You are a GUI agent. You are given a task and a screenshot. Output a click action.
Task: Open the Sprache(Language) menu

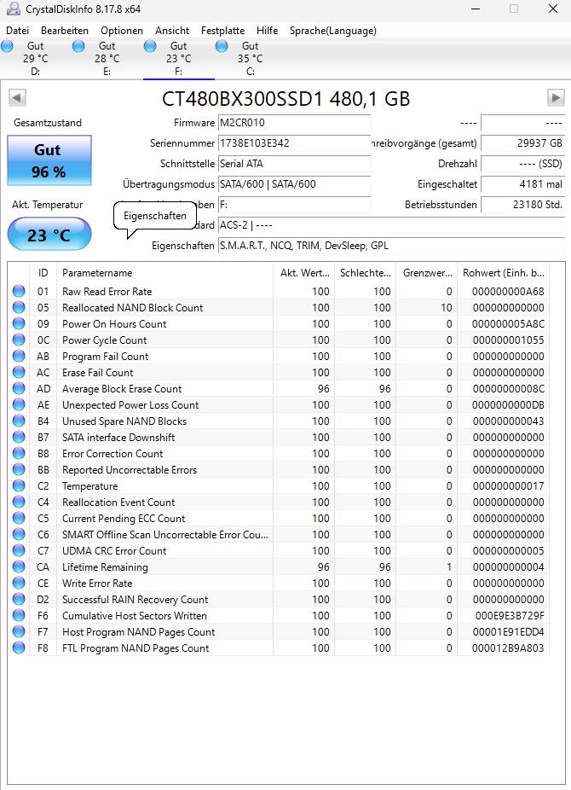pyautogui.click(x=333, y=30)
